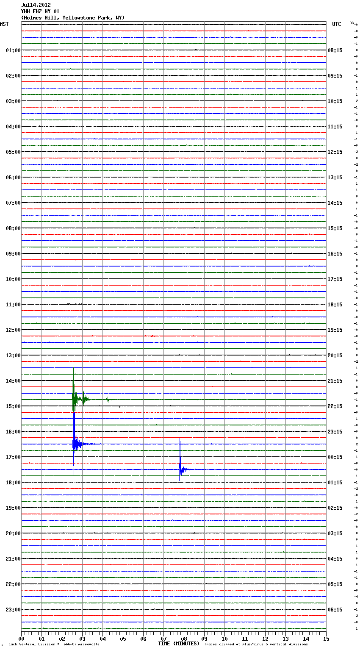The image size is (360, 650).
Task: Click the 10:15 UTC time label
Action: [335, 101]
